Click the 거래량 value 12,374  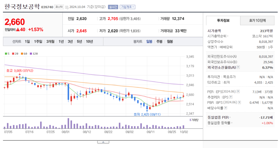pos(178,18)
